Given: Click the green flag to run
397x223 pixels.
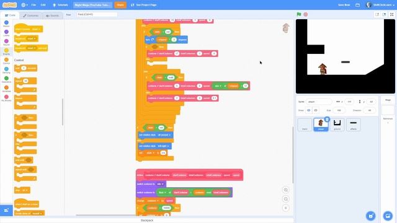Looking at the screenshot, I should pos(299,14).
